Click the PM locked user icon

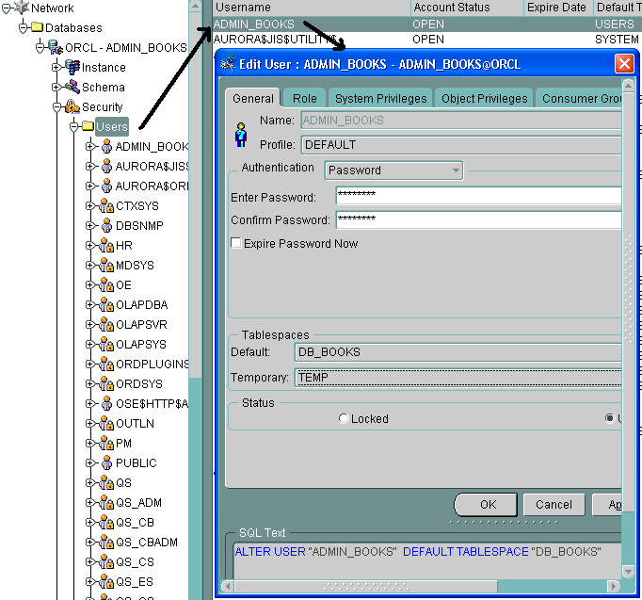106,443
